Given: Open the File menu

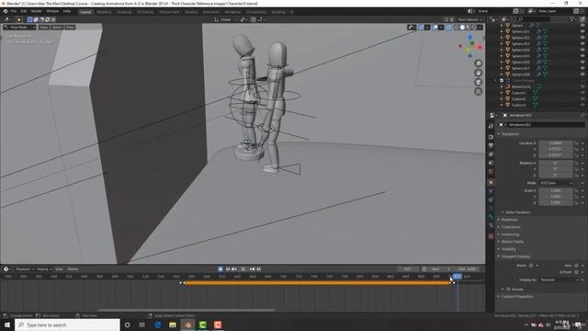Looking at the screenshot, I should 14,12.
